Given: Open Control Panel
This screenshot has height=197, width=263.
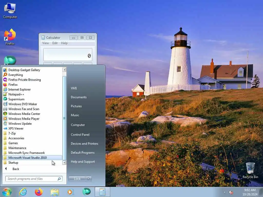Looking at the screenshot, I should [80, 135].
